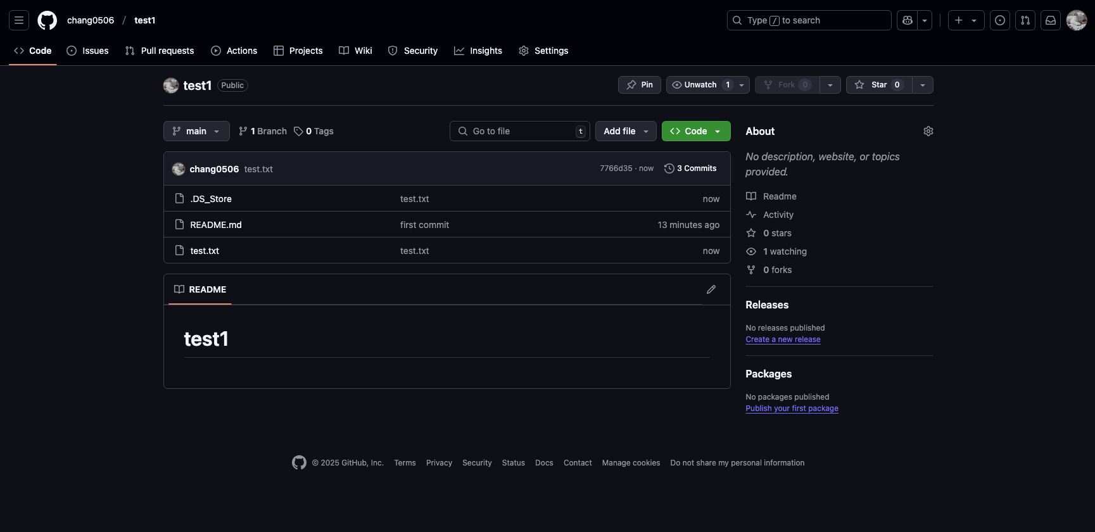Open the Security tab

click(x=413, y=51)
